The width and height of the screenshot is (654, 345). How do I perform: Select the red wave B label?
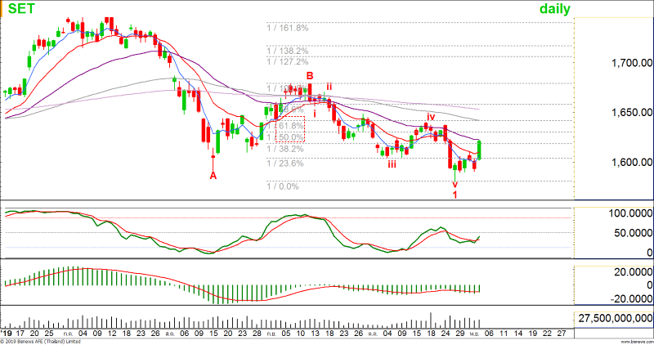coord(310,76)
